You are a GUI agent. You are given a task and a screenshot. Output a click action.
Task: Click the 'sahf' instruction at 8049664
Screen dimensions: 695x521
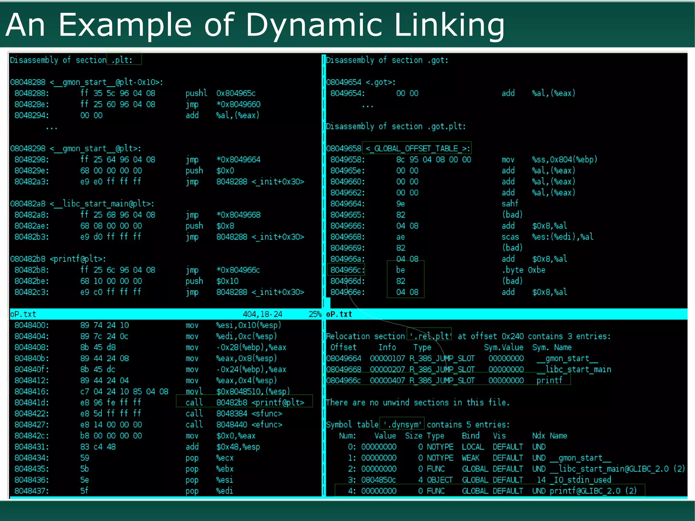point(510,204)
